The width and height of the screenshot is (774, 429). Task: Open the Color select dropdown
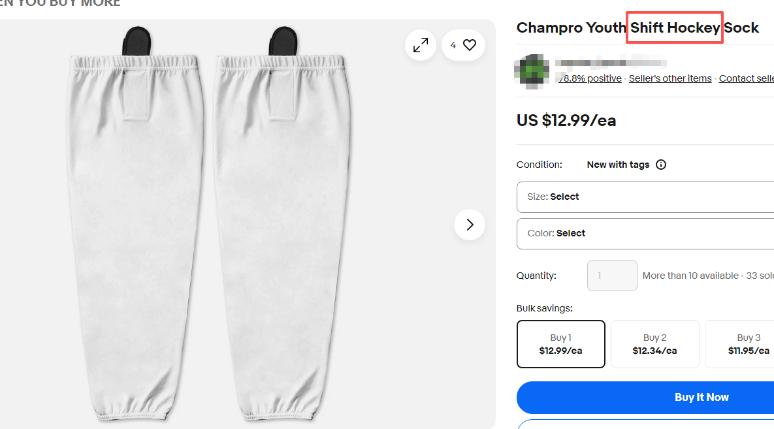click(645, 233)
